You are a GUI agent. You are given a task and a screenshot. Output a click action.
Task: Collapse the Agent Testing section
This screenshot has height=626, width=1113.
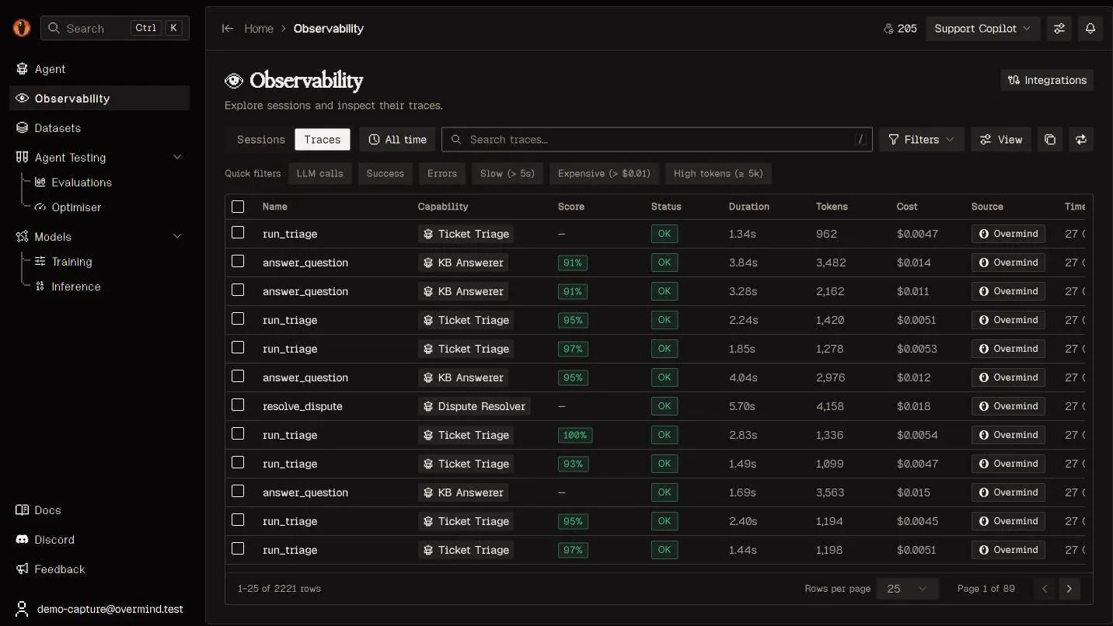[177, 158]
